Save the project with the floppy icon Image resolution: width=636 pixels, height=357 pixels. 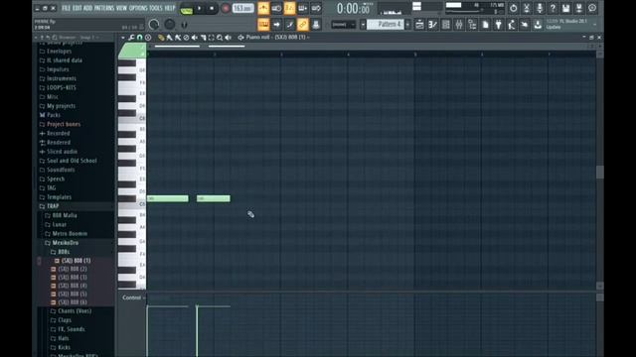pos(565,8)
